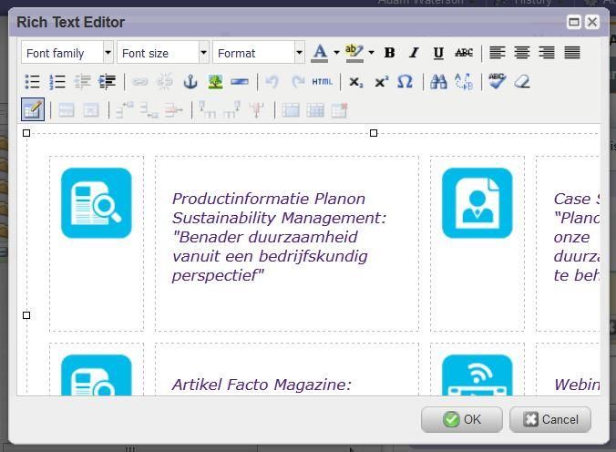Toggle the spellchecker
The image size is (616, 452).
tap(497, 82)
